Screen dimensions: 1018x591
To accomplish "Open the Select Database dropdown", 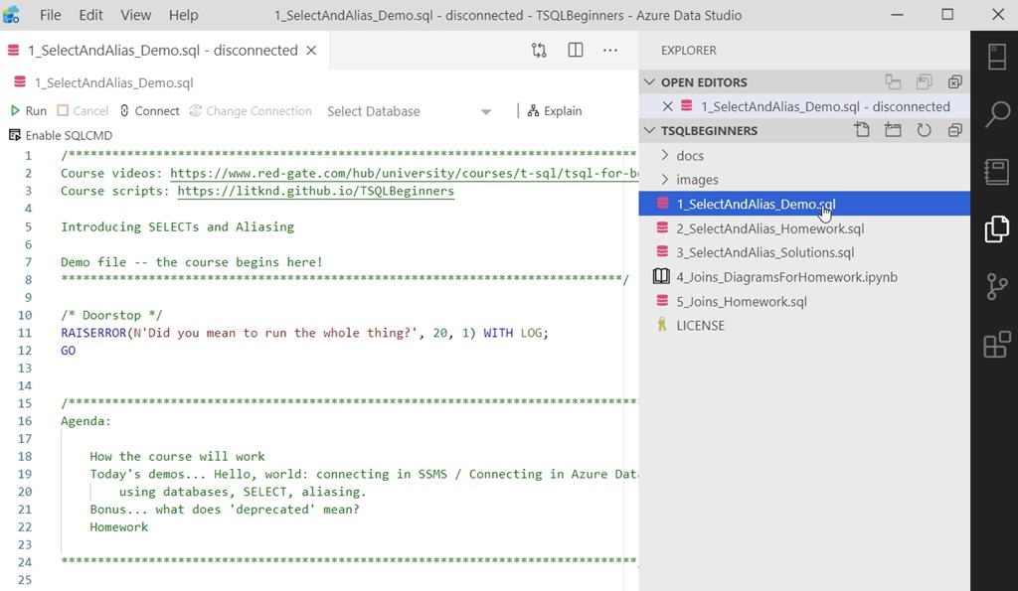I will tap(409, 111).
